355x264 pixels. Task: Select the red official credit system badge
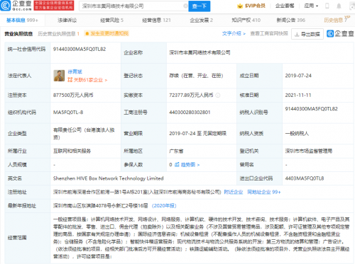click(x=54, y=6)
